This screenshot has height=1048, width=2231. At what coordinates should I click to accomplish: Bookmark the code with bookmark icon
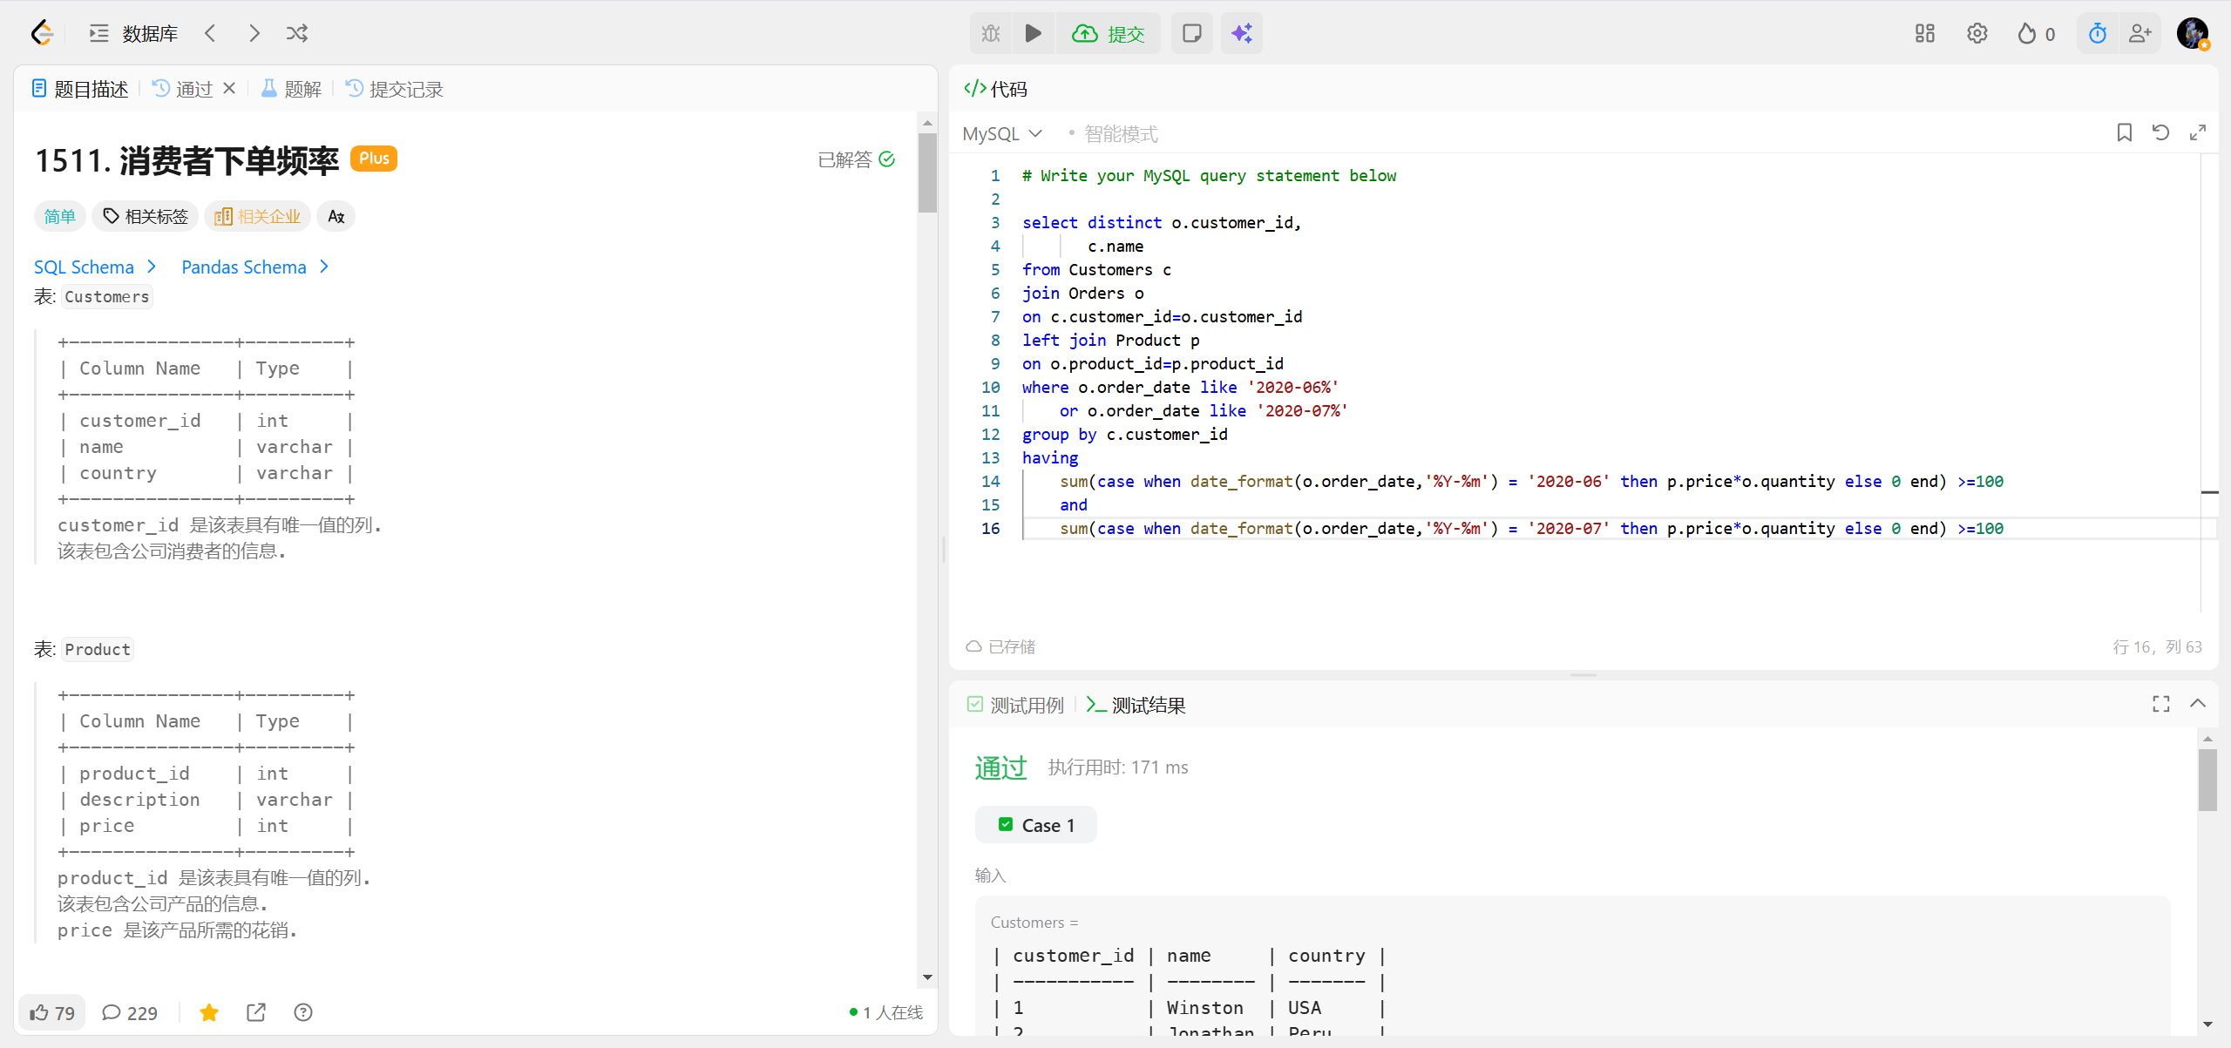pos(2124,132)
